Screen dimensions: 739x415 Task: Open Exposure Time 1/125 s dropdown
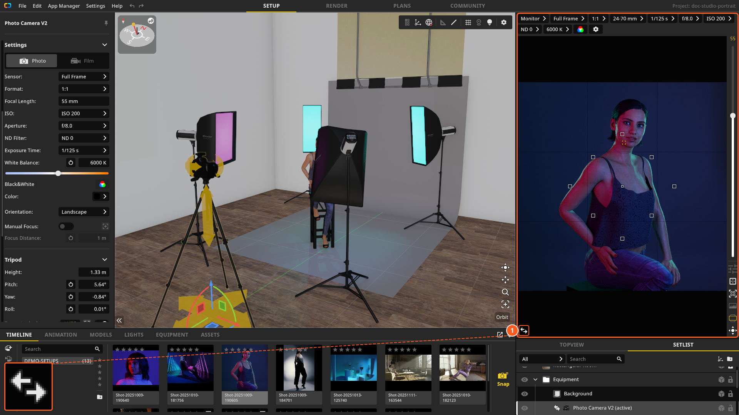(84, 151)
